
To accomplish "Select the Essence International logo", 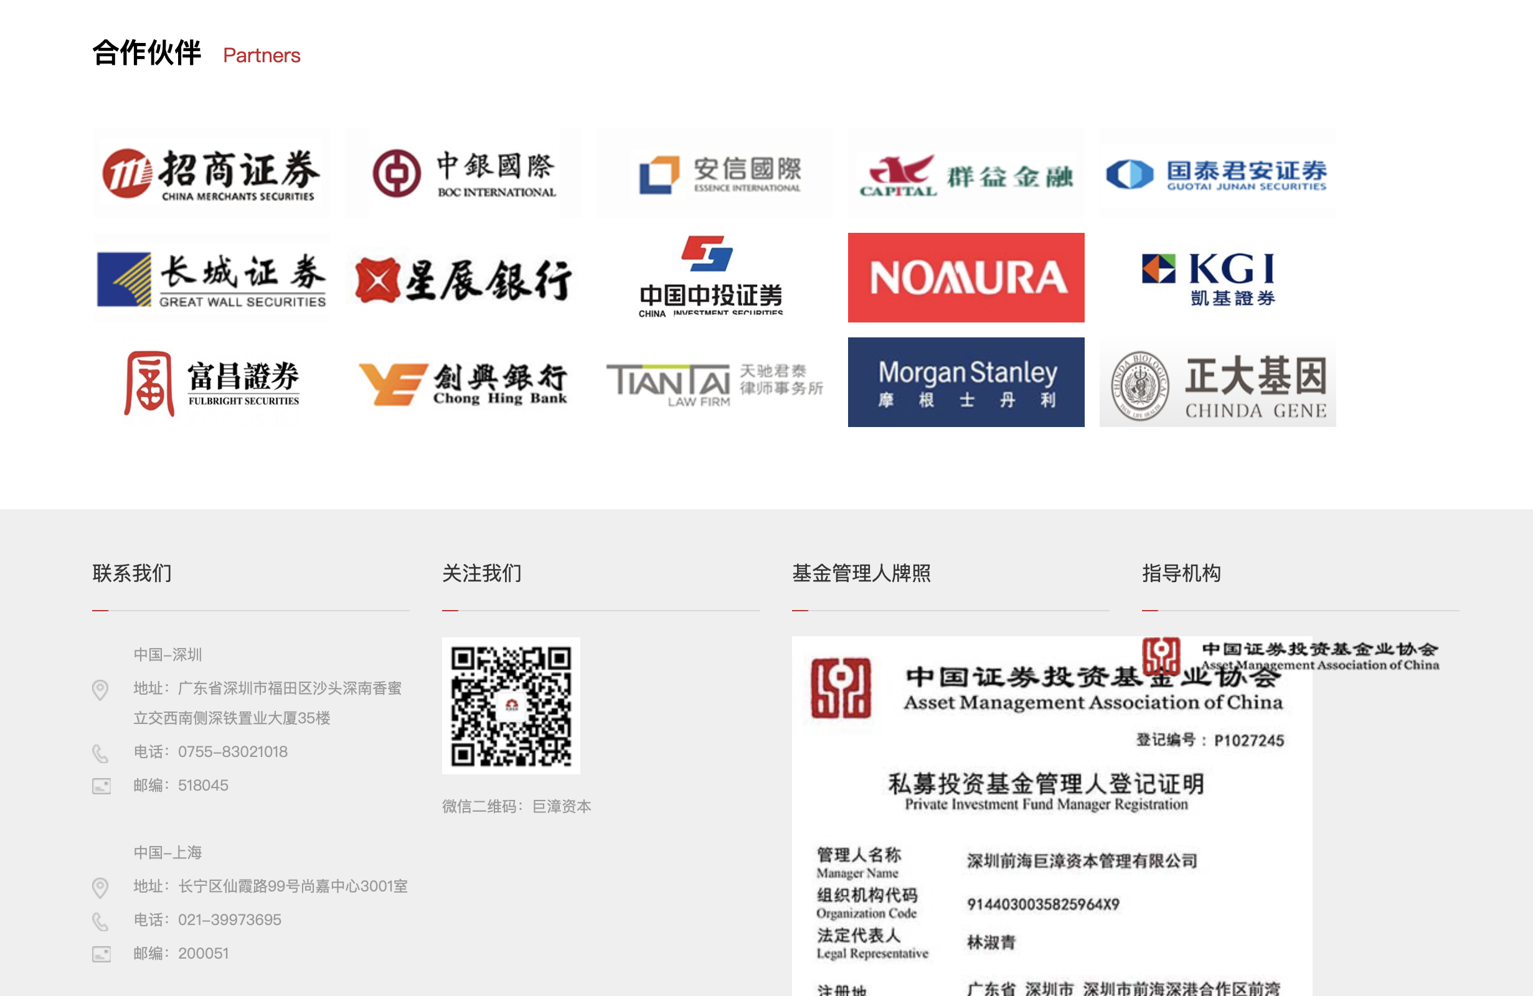I will [x=714, y=173].
